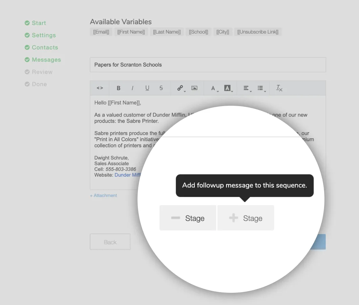Screen dimensions: 359x305
Task: Insert the [[Email]] variable
Action: point(101,32)
